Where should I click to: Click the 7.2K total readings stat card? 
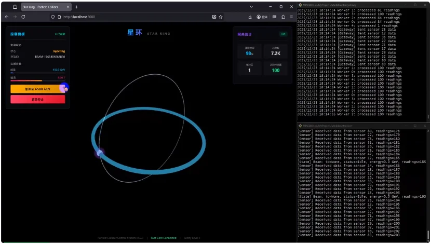click(275, 51)
